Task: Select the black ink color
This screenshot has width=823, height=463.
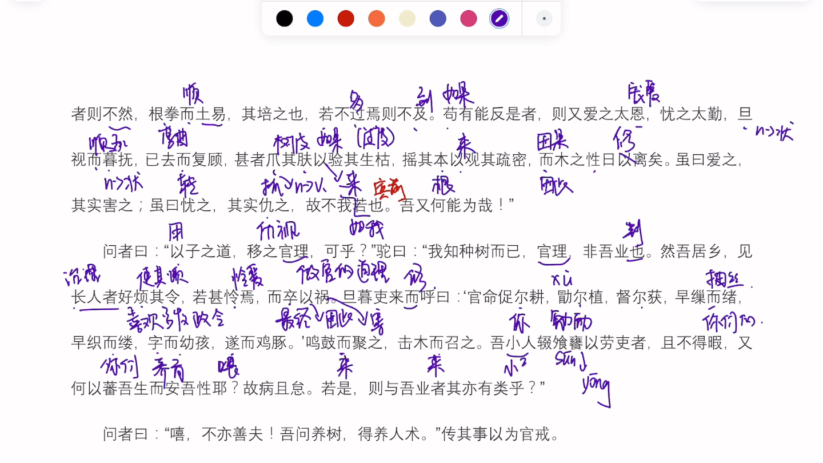Action: pos(285,18)
